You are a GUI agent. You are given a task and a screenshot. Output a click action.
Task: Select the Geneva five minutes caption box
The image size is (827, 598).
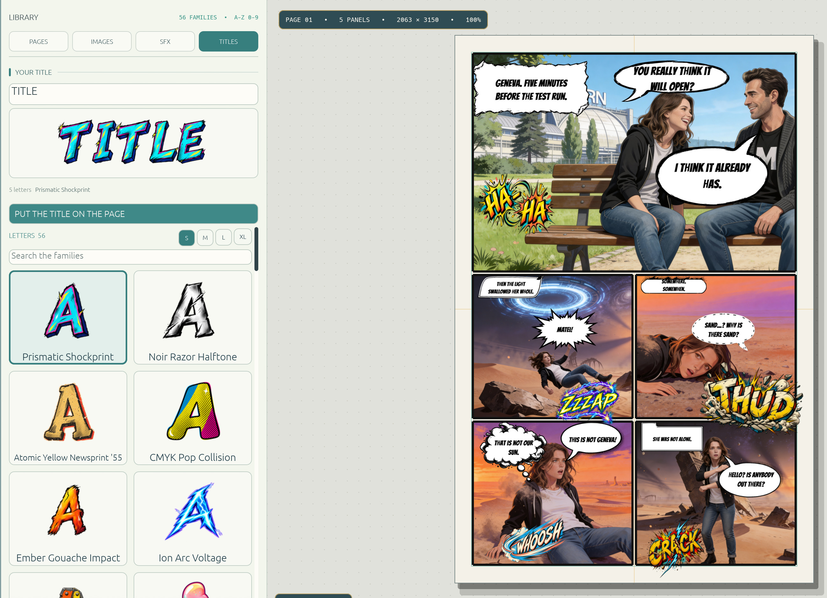tap(531, 89)
